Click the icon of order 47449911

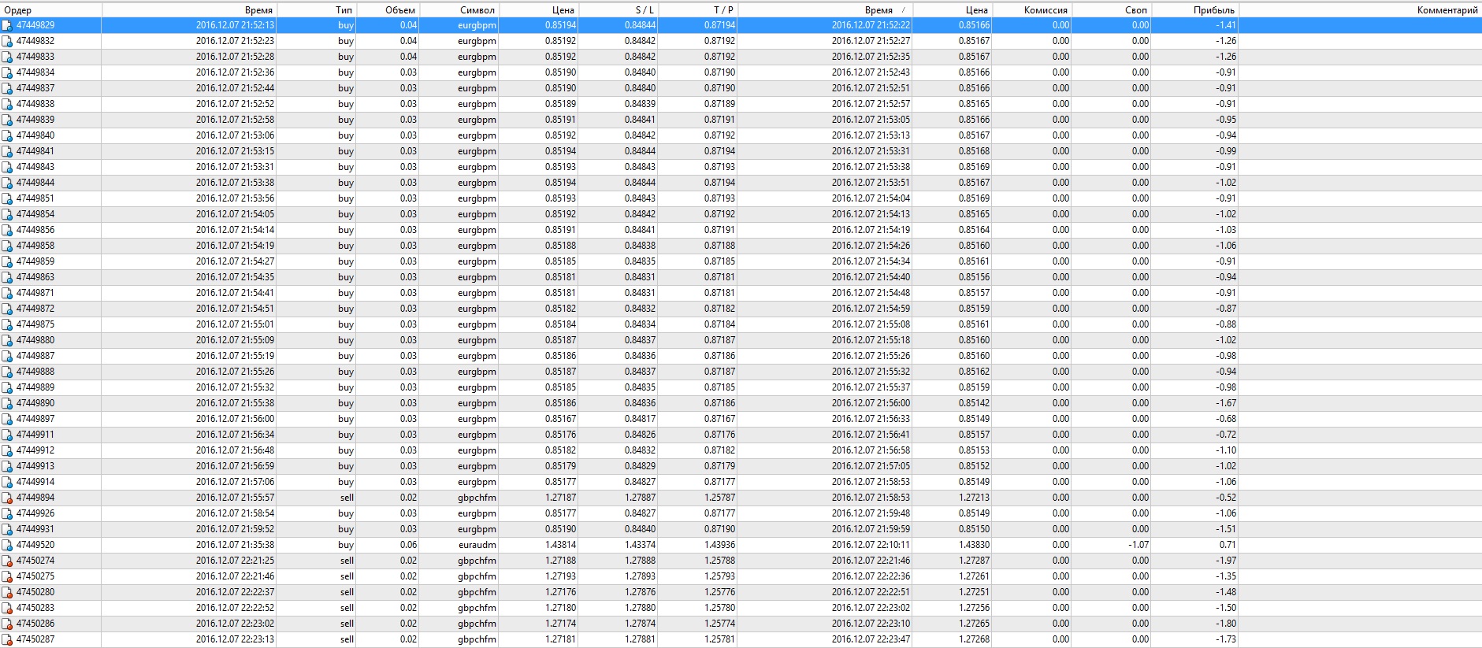click(7, 435)
